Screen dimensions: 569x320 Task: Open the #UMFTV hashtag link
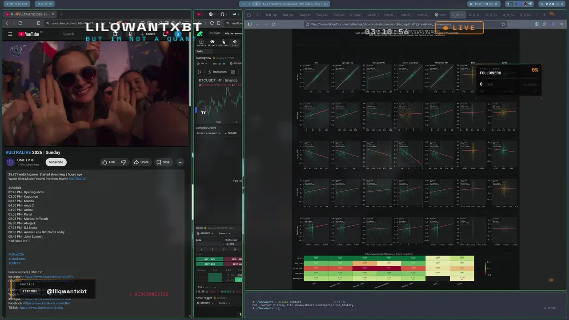[15, 263]
